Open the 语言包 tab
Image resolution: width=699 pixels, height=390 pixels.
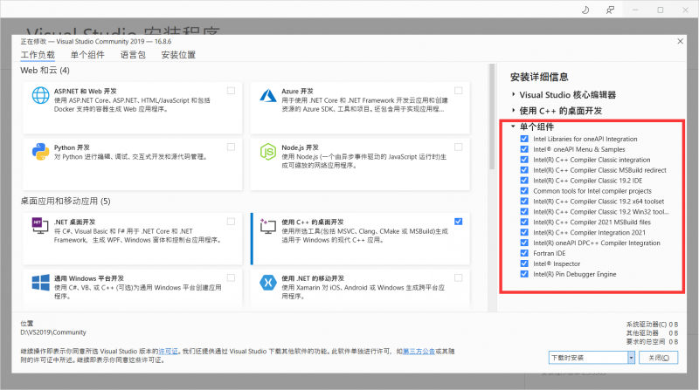pyautogui.click(x=134, y=55)
